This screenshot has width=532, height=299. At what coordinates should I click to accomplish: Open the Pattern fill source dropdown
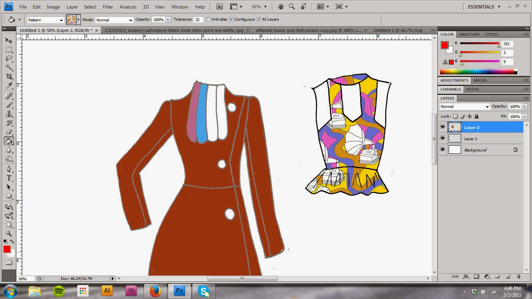pyautogui.click(x=46, y=20)
